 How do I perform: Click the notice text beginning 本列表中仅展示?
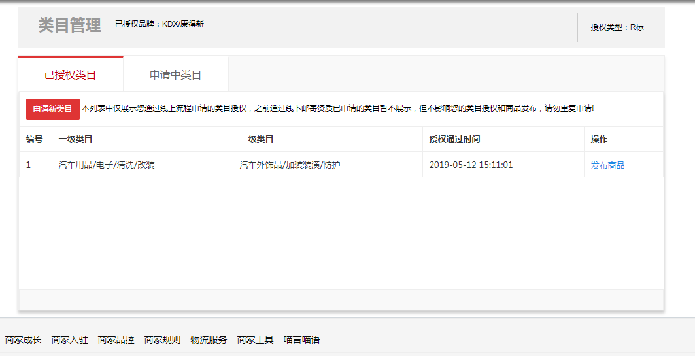pyautogui.click(x=338, y=108)
